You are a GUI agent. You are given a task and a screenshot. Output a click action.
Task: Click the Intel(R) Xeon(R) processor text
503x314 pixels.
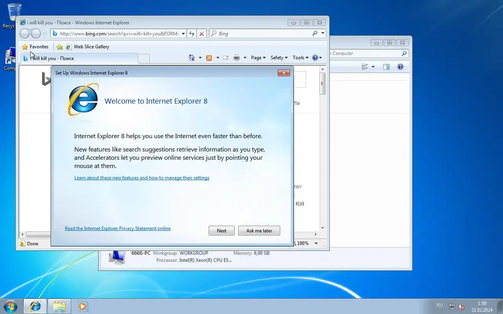206,260
